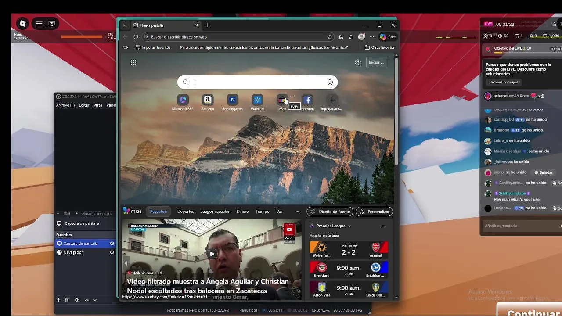Reload the page in Edge
The width and height of the screenshot is (562, 316).
click(136, 37)
